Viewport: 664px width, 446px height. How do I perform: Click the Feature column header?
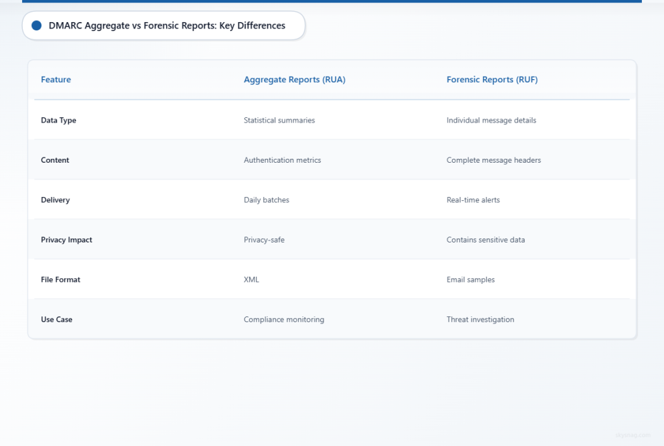tap(56, 79)
